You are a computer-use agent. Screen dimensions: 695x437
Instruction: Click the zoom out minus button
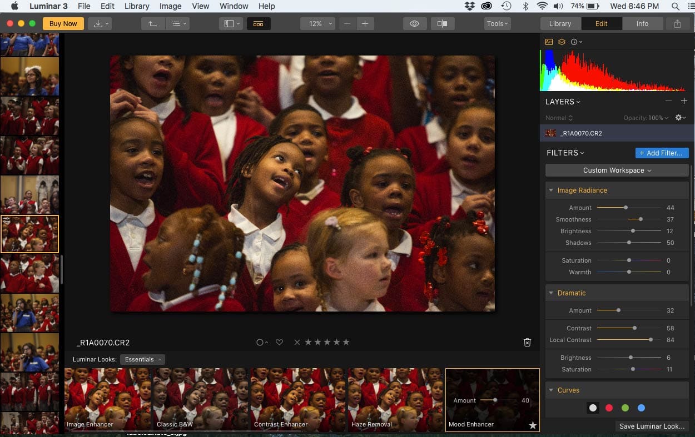point(347,24)
